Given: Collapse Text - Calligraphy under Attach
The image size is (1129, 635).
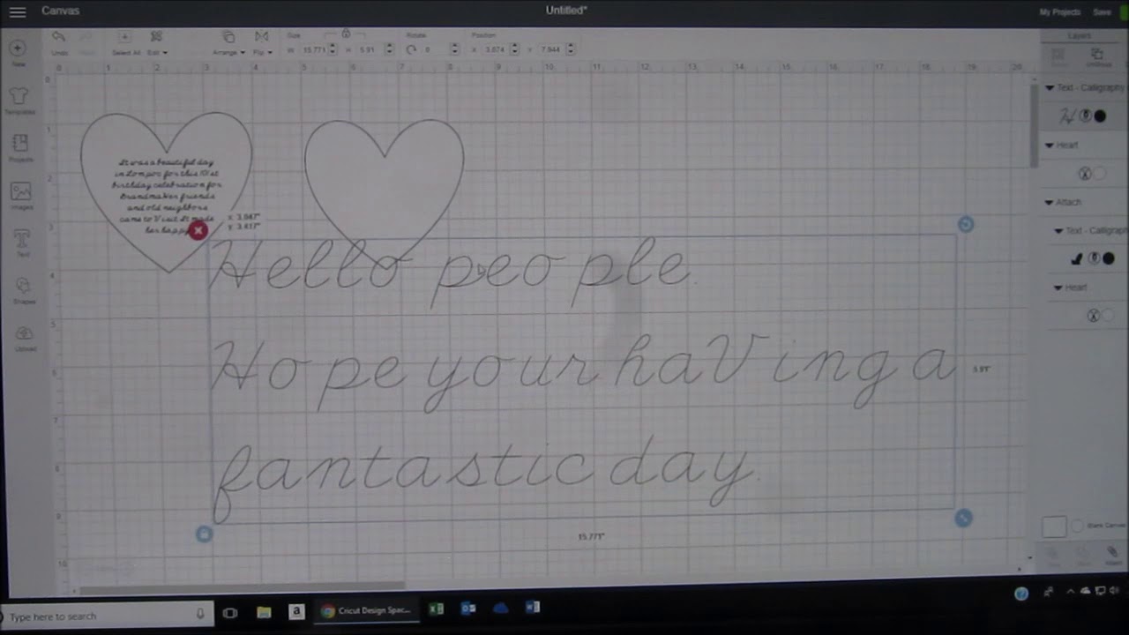Looking at the screenshot, I should coord(1058,231).
